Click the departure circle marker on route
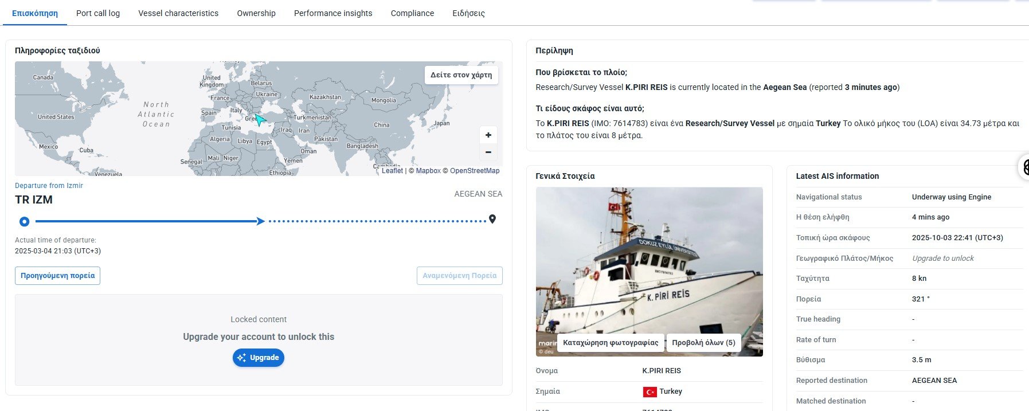 coord(24,221)
